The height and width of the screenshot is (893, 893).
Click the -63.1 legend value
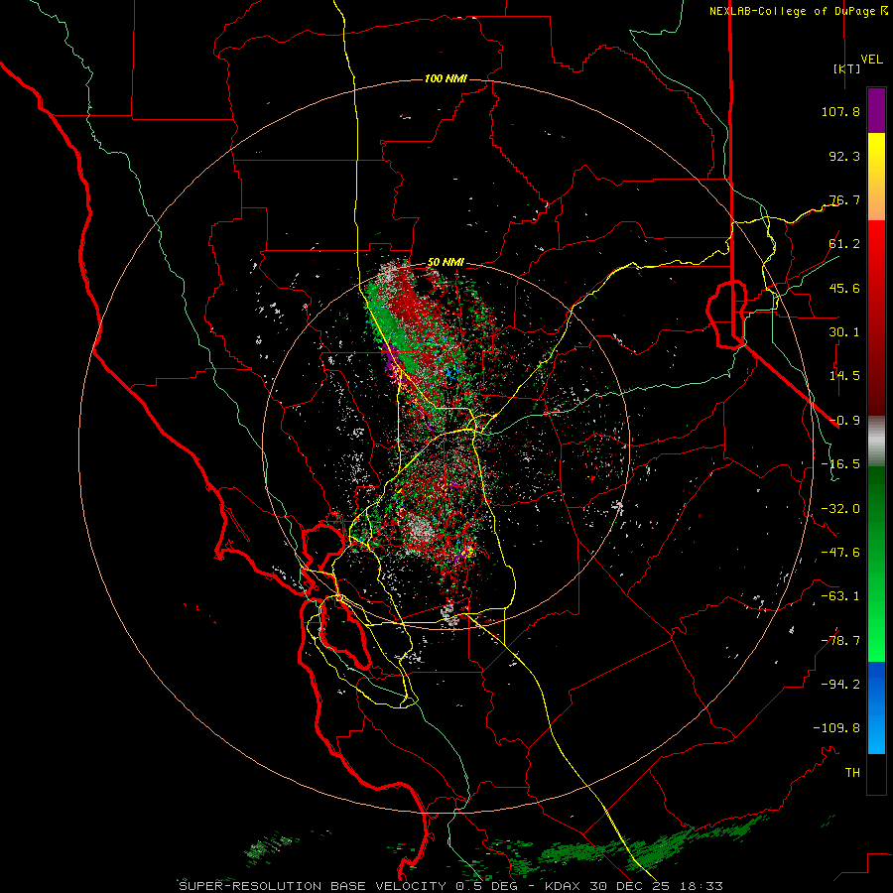click(840, 596)
